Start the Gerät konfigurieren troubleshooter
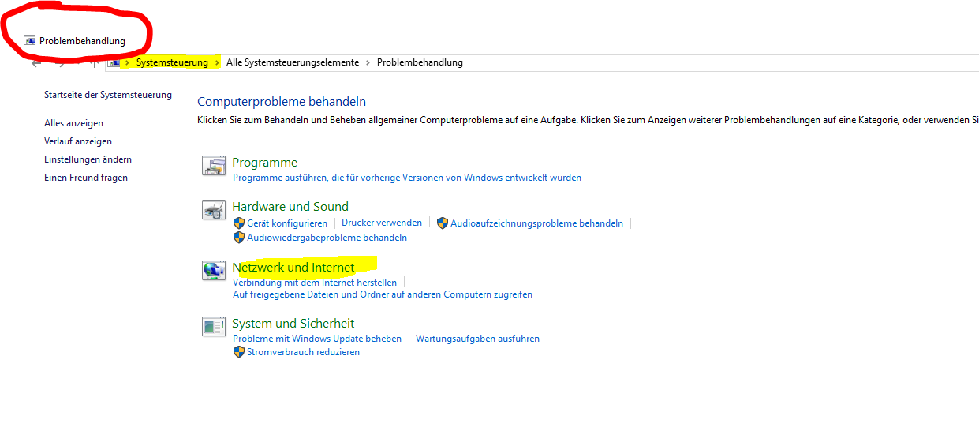 coord(287,223)
